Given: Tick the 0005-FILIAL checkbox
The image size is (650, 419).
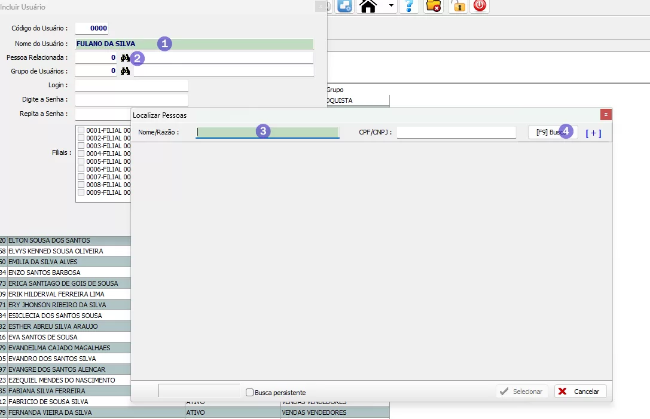Looking at the screenshot, I should 81,161.
